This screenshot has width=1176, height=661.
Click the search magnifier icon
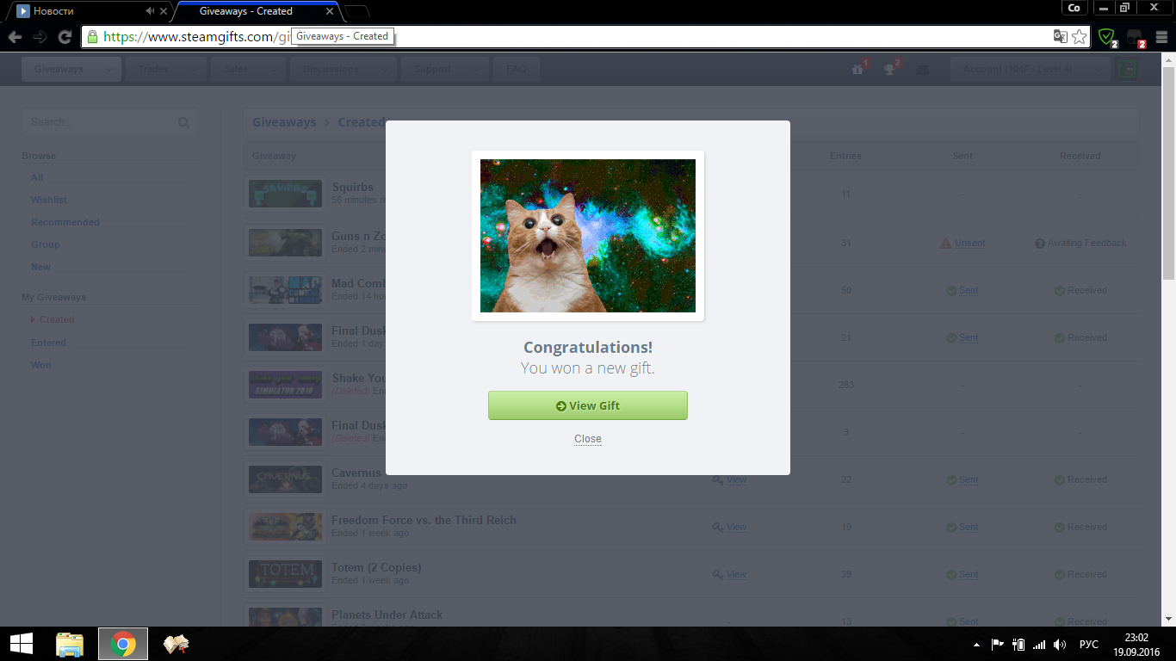click(x=183, y=123)
